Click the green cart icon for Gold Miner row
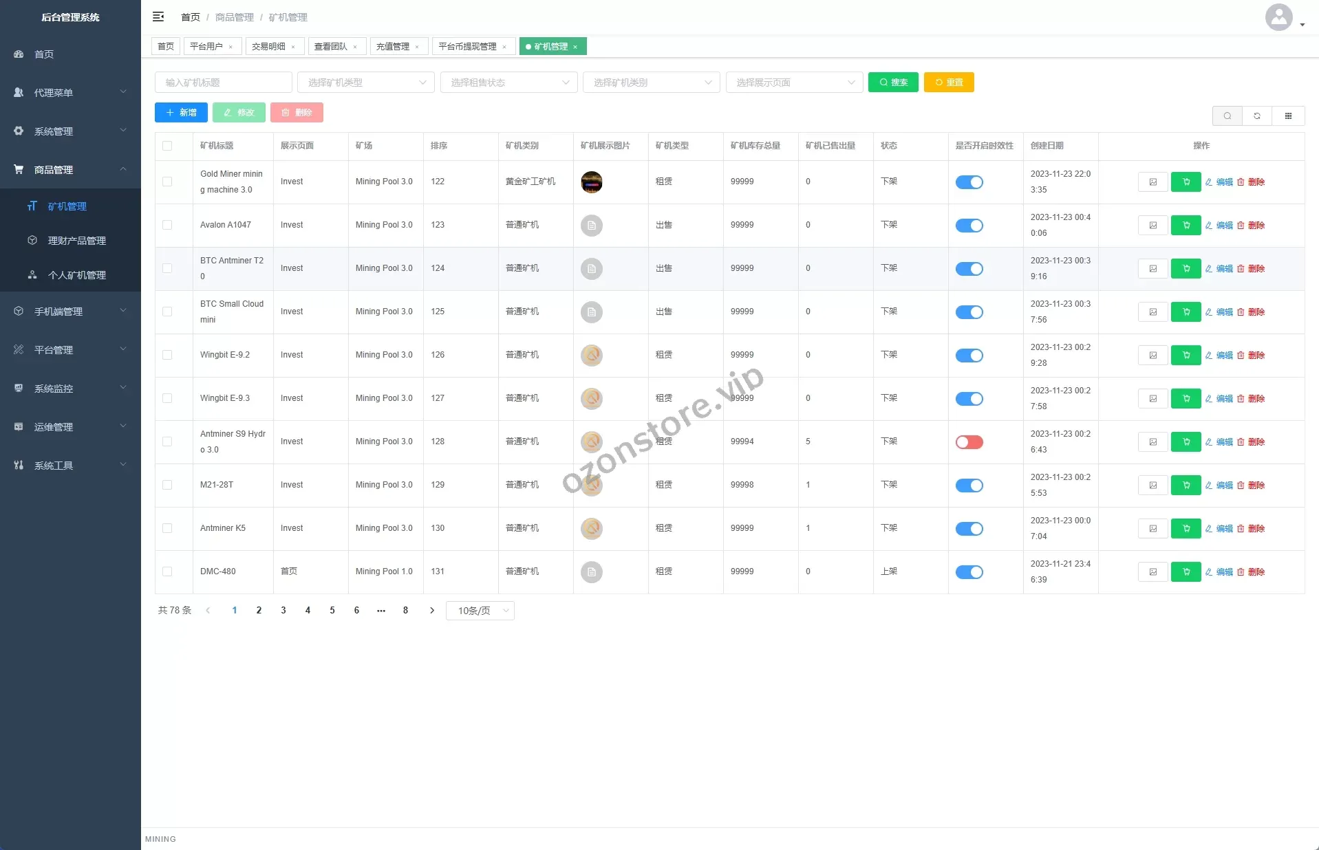Viewport: 1319px width, 850px height. pos(1186,182)
